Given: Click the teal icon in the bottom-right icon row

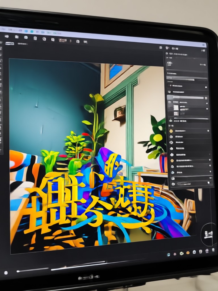Looking at the screenshot, I should point(169,255).
